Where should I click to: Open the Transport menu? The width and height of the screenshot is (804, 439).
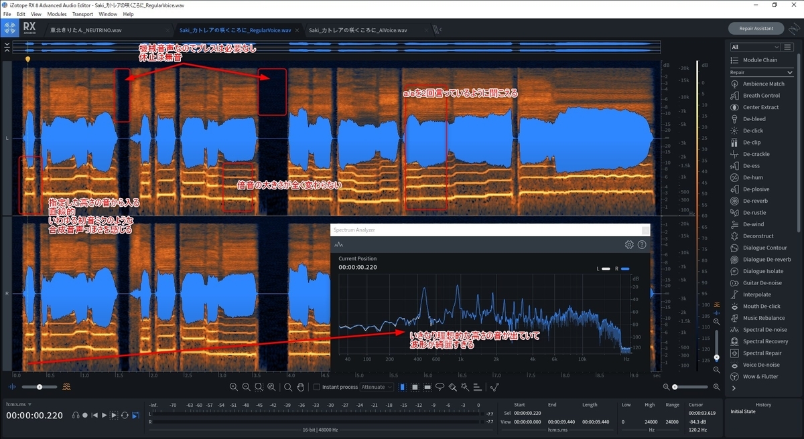tap(82, 14)
